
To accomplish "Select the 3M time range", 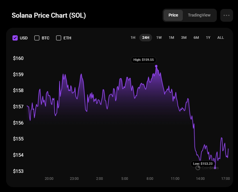I will (184, 38).
